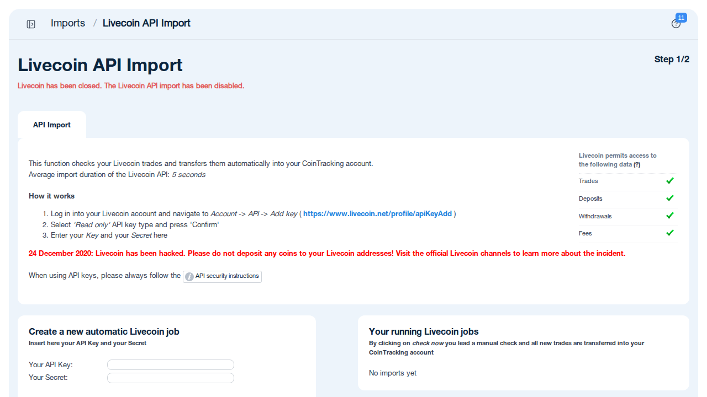This screenshot has width=707, height=397.
Task: Click 'Select Read only API key type' step
Action: (x=135, y=225)
